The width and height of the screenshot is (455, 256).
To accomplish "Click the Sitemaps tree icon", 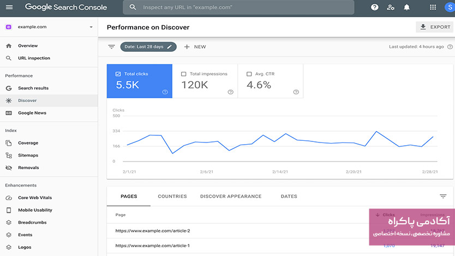I will (x=9, y=155).
